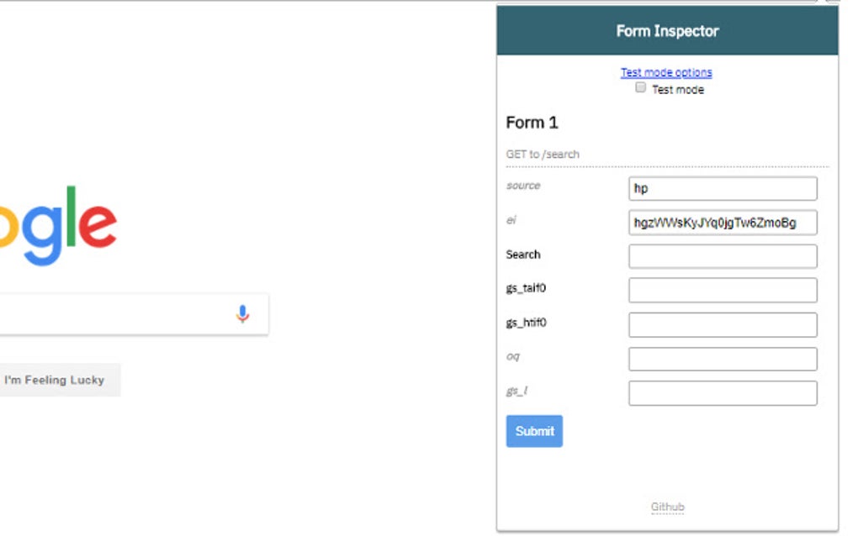Click the gs_l input box
The height and width of the screenshot is (536, 858).
pos(722,392)
